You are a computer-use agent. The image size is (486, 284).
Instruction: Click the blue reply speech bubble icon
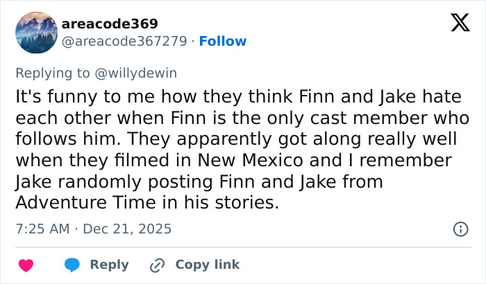(72, 265)
